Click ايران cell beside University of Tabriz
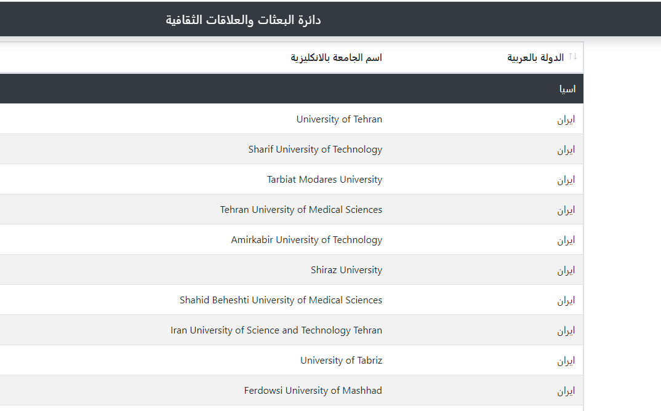Image resolution: width=661 pixels, height=411 pixels. [x=566, y=361]
